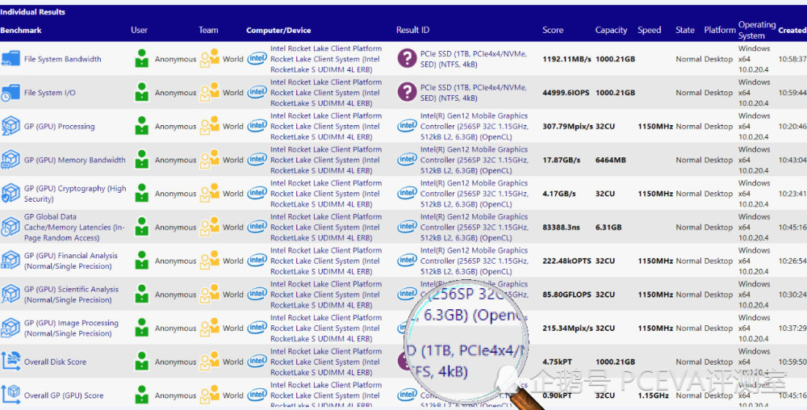This screenshot has height=410, width=807.
Task: Click the Result ID Intel logo in GP Global Data Cache row
Action: 407,227
